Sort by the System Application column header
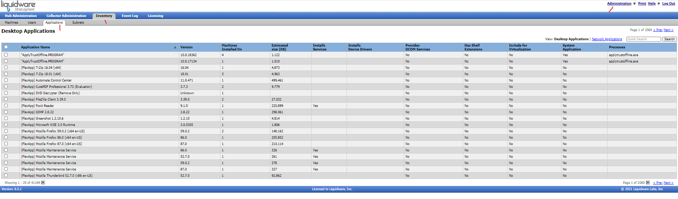 [572, 47]
